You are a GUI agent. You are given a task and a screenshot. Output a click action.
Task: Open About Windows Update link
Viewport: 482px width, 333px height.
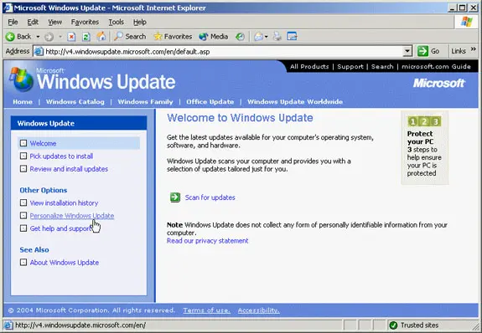(65, 263)
